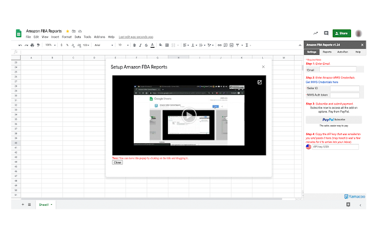Open the activity dashboard trend icon
Viewport: 377px width, 236px height.
(x=316, y=33)
